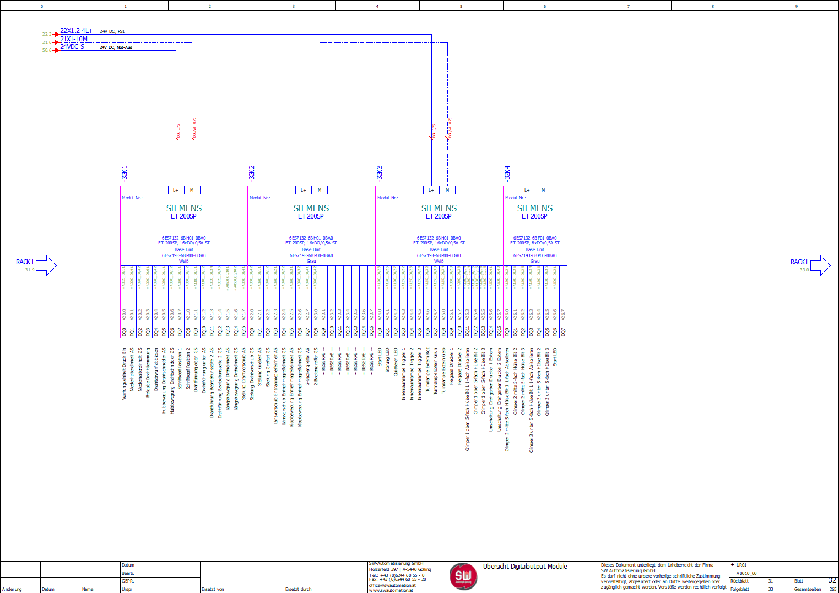Click the 50.6 cross-reference number
This screenshot has height=593, width=839.
point(47,50)
